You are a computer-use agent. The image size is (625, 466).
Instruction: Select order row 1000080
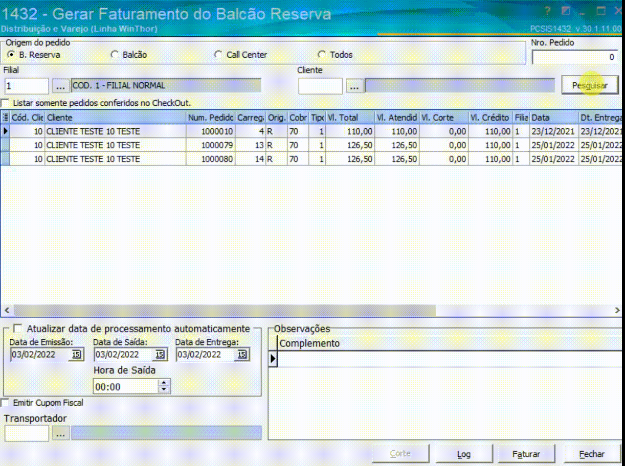(312, 159)
